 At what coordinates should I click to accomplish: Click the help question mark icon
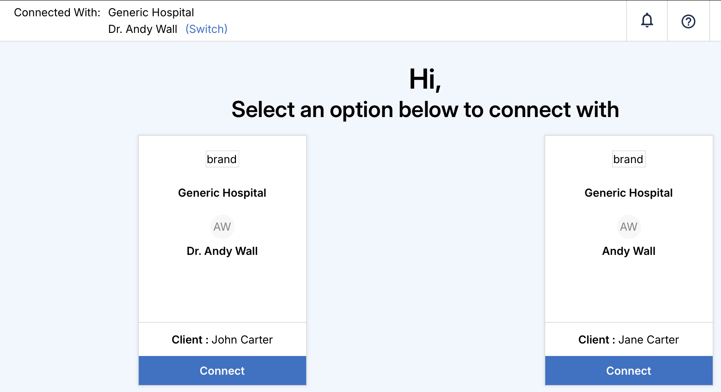688,21
